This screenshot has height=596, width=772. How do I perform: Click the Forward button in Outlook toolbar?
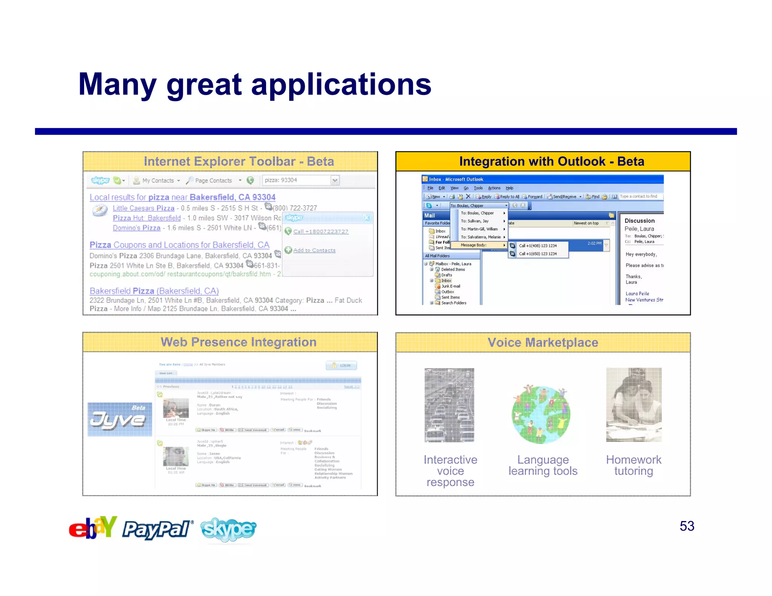pos(532,197)
